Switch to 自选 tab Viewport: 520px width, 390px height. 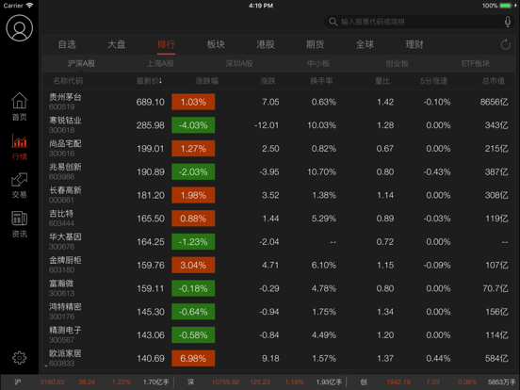pos(67,44)
